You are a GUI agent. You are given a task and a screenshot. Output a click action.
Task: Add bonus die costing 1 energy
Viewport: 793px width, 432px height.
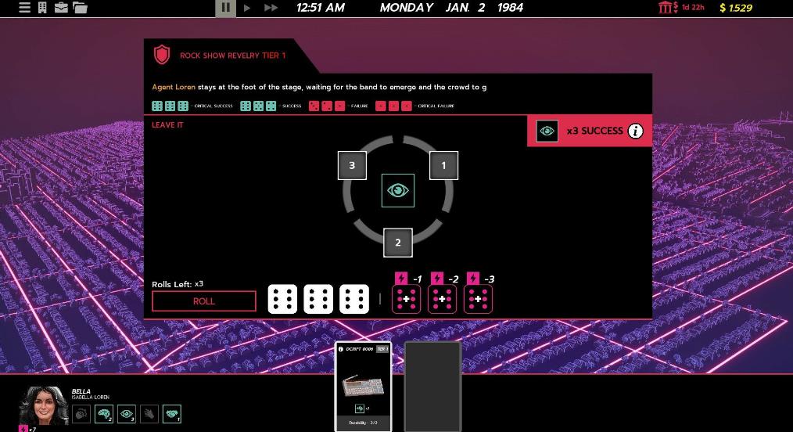pos(407,299)
